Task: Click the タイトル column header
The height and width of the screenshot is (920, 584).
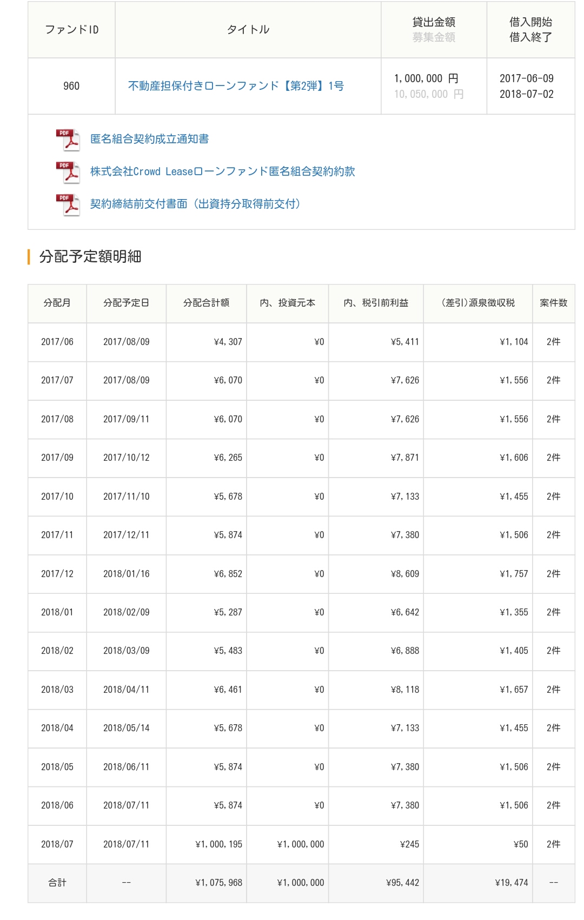Action: (248, 30)
